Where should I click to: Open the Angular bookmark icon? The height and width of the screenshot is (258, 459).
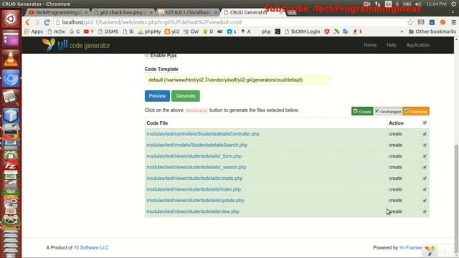[x=327, y=32]
